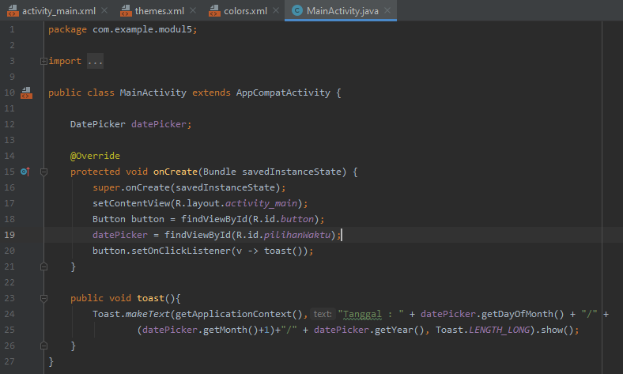This screenshot has height=374, width=623.
Task: Close the MainActivity.java tab
Action: [x=387, y=11]
